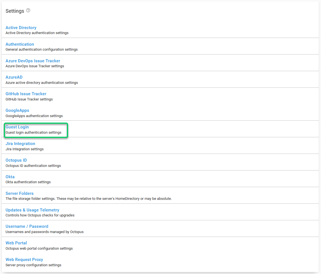Open the Jira Integration link
321x274 pixels.
pyautogui.click(x=20, y=144)
